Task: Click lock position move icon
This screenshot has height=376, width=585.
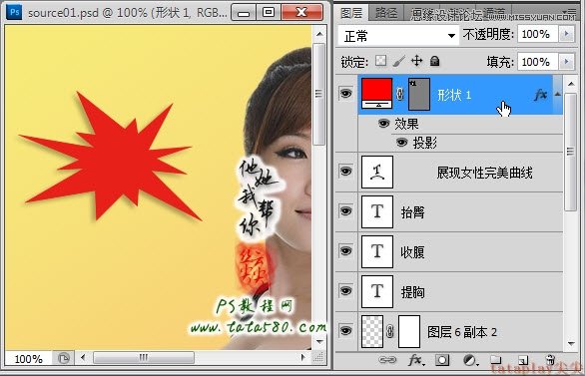Action: [416, 61]
